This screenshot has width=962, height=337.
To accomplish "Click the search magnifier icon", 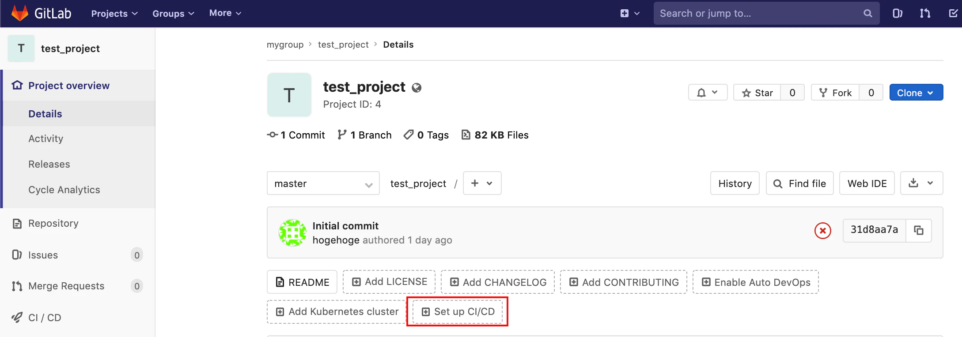I will [867, 13].
